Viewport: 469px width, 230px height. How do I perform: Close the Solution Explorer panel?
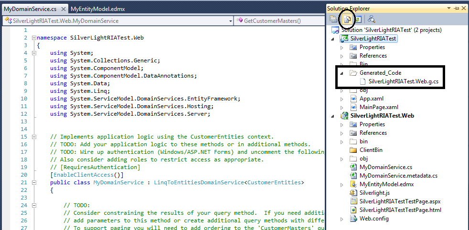pyautogui.click(x=464, y=9)
